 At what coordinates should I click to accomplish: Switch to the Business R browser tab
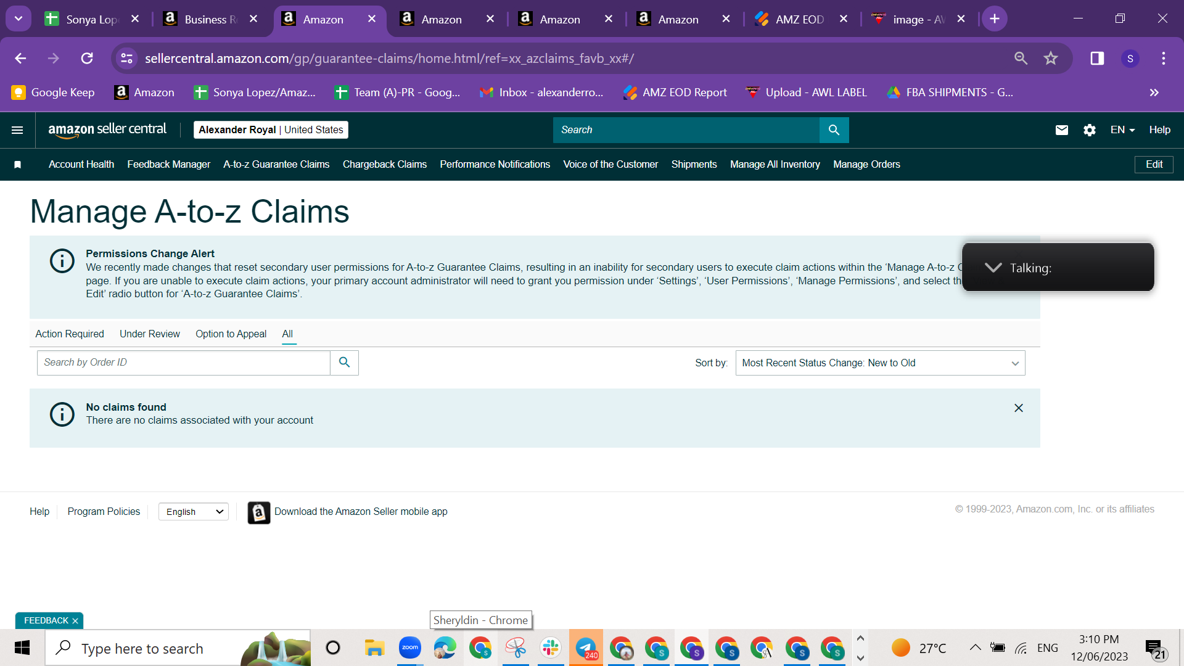tap(211, 19)
